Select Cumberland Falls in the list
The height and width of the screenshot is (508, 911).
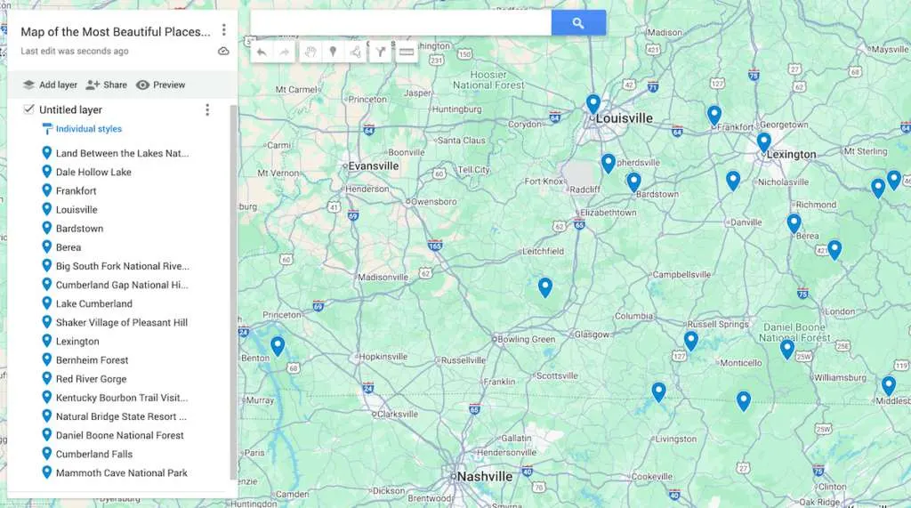[93, 454]
